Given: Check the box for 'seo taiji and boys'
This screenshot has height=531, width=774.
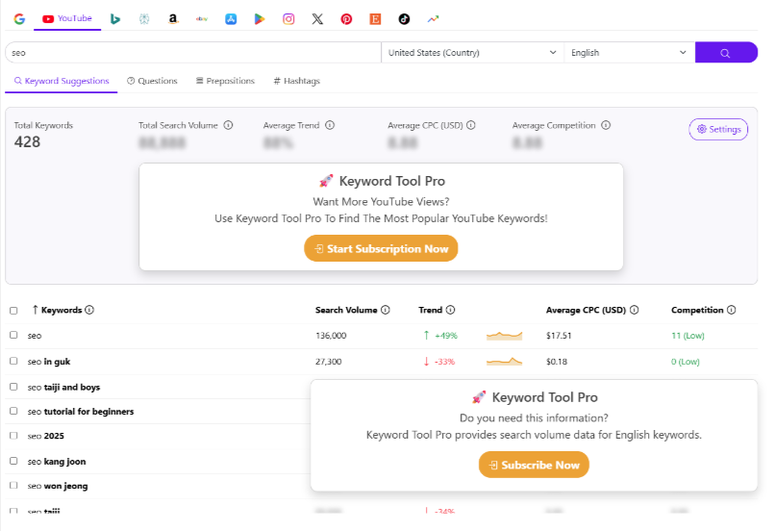Looking at the screenshot, I should [x=13, y=387].
